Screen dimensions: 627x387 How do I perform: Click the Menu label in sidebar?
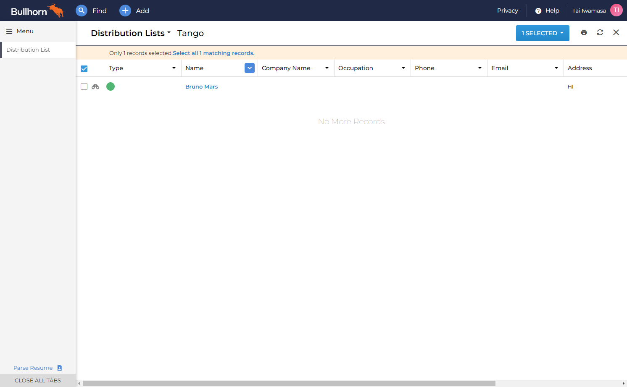(25, 31)
